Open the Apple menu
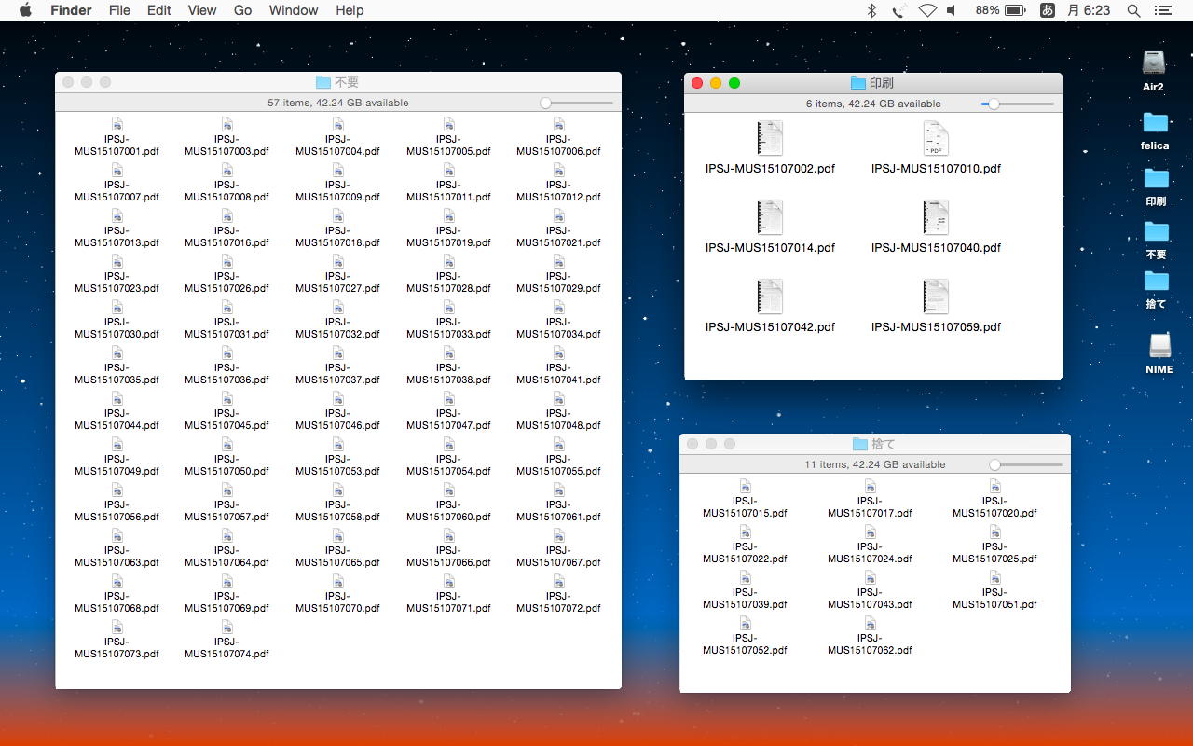Viewport: 1193px width, 746px height. [25, 10]
